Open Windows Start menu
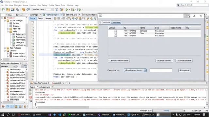 (3, 115)
